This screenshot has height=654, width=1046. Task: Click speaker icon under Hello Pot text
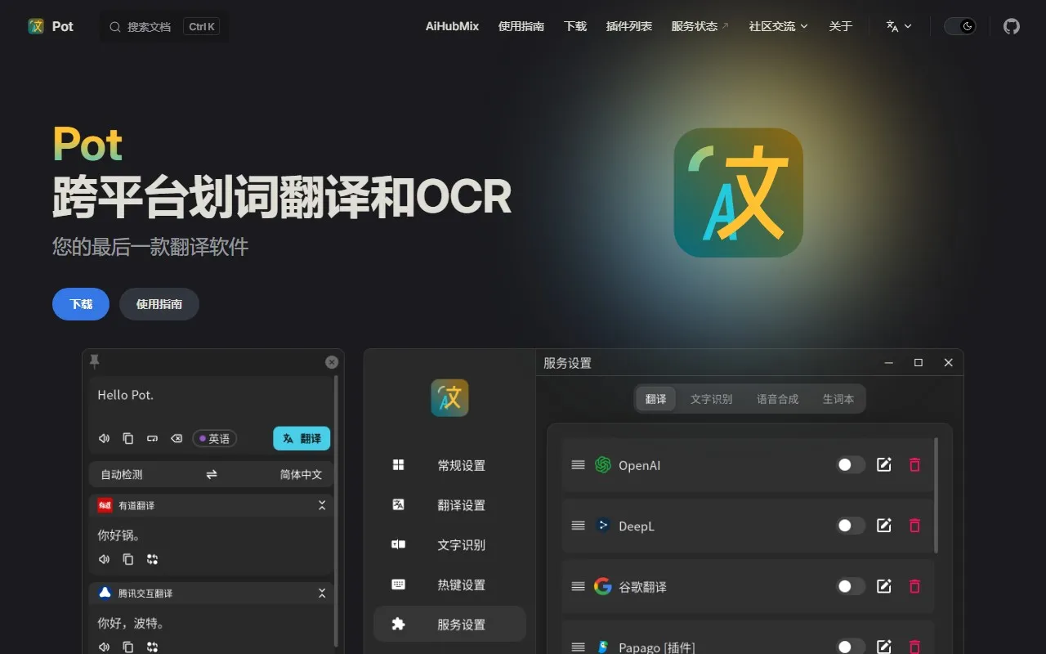[104, 439]
